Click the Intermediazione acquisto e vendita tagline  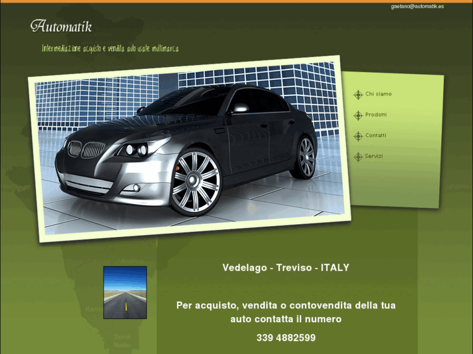point(110,48)
